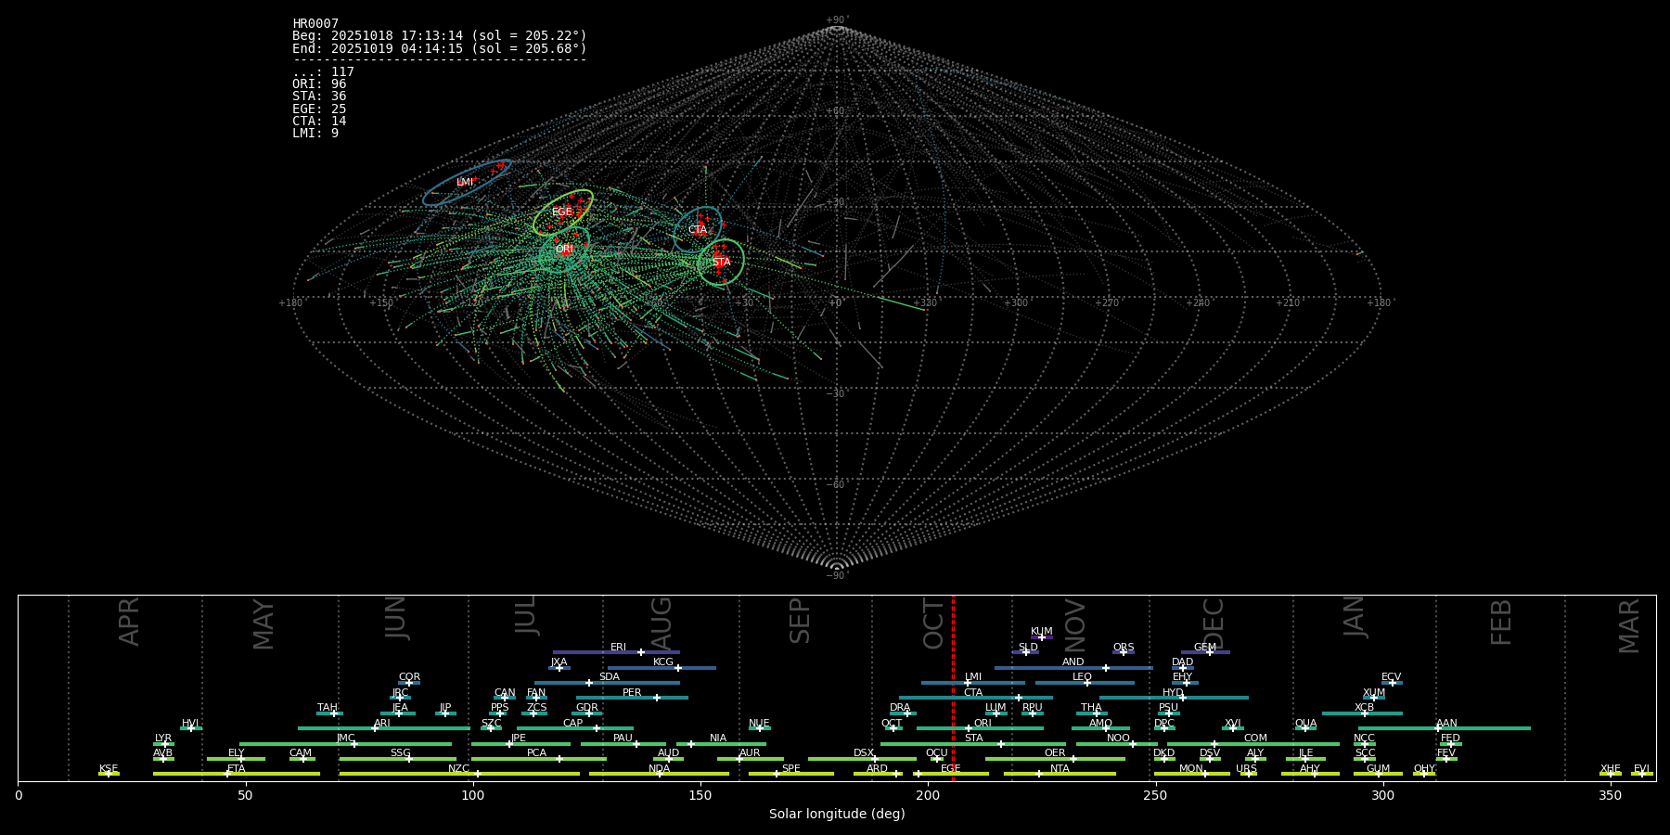Click the ORI radiant label on the sky map
This screenshot has height=835, width=1670.
coord(564,250)
